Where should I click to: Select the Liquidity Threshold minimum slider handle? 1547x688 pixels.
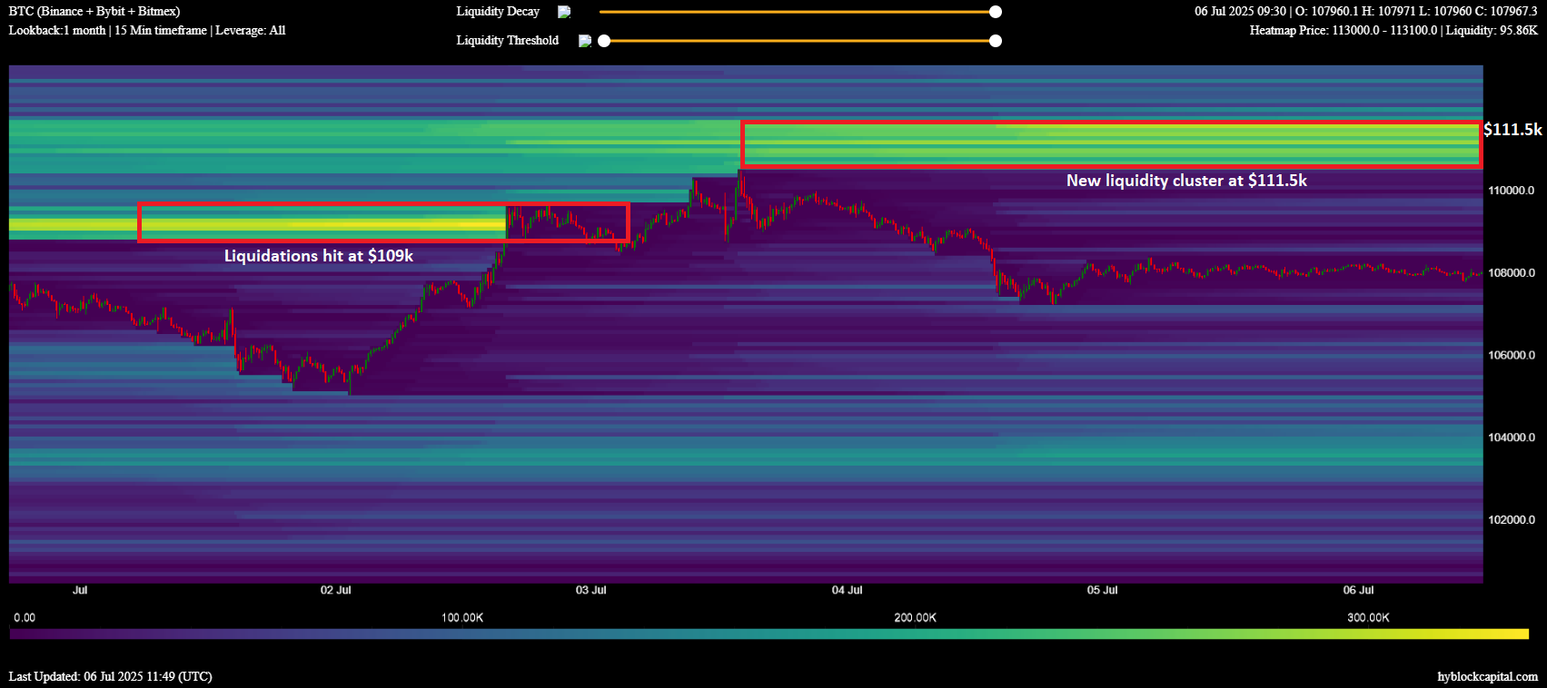604,41
